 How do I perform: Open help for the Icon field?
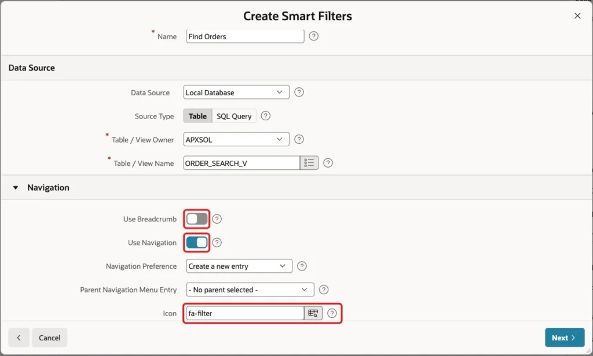click(x=332, y=313)
